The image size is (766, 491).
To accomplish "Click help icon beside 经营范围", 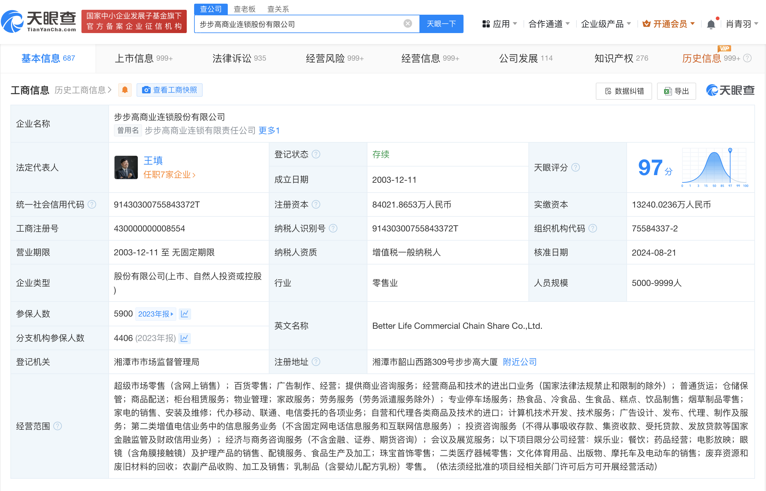I will point(58,426).
